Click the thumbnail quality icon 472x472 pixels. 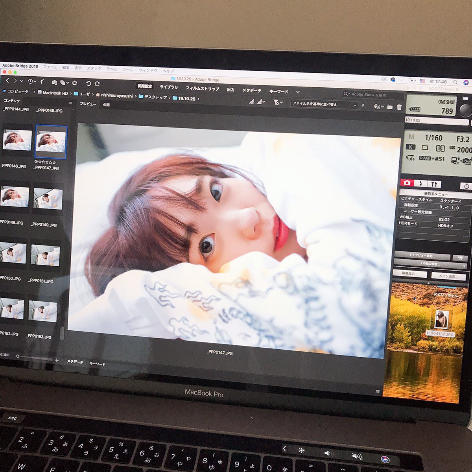(251, 101)
